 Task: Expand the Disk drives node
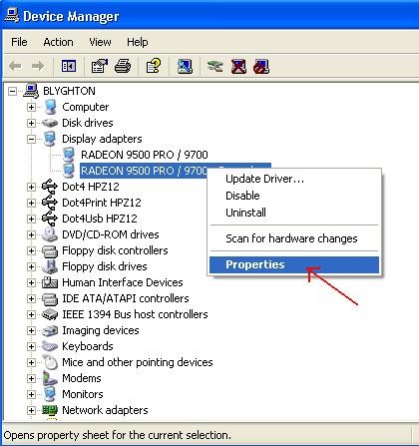pos(31,123)
